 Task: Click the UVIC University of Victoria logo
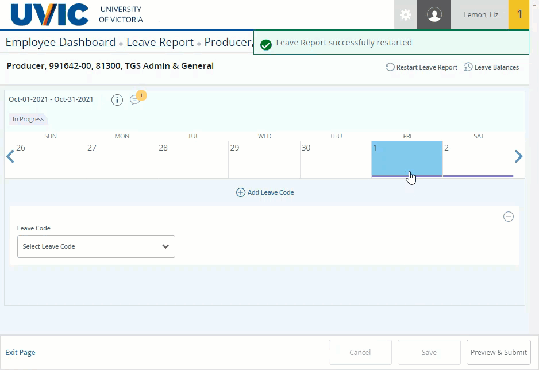77,15
